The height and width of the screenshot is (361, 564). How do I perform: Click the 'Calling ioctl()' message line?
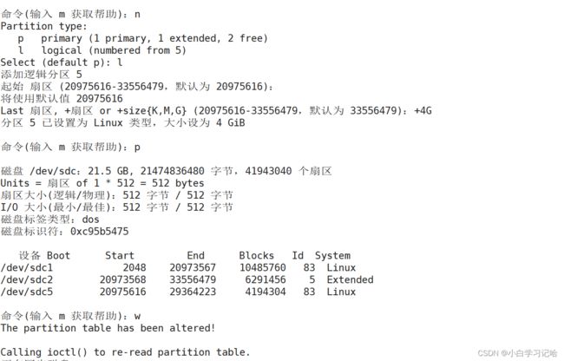click(125, 352)
